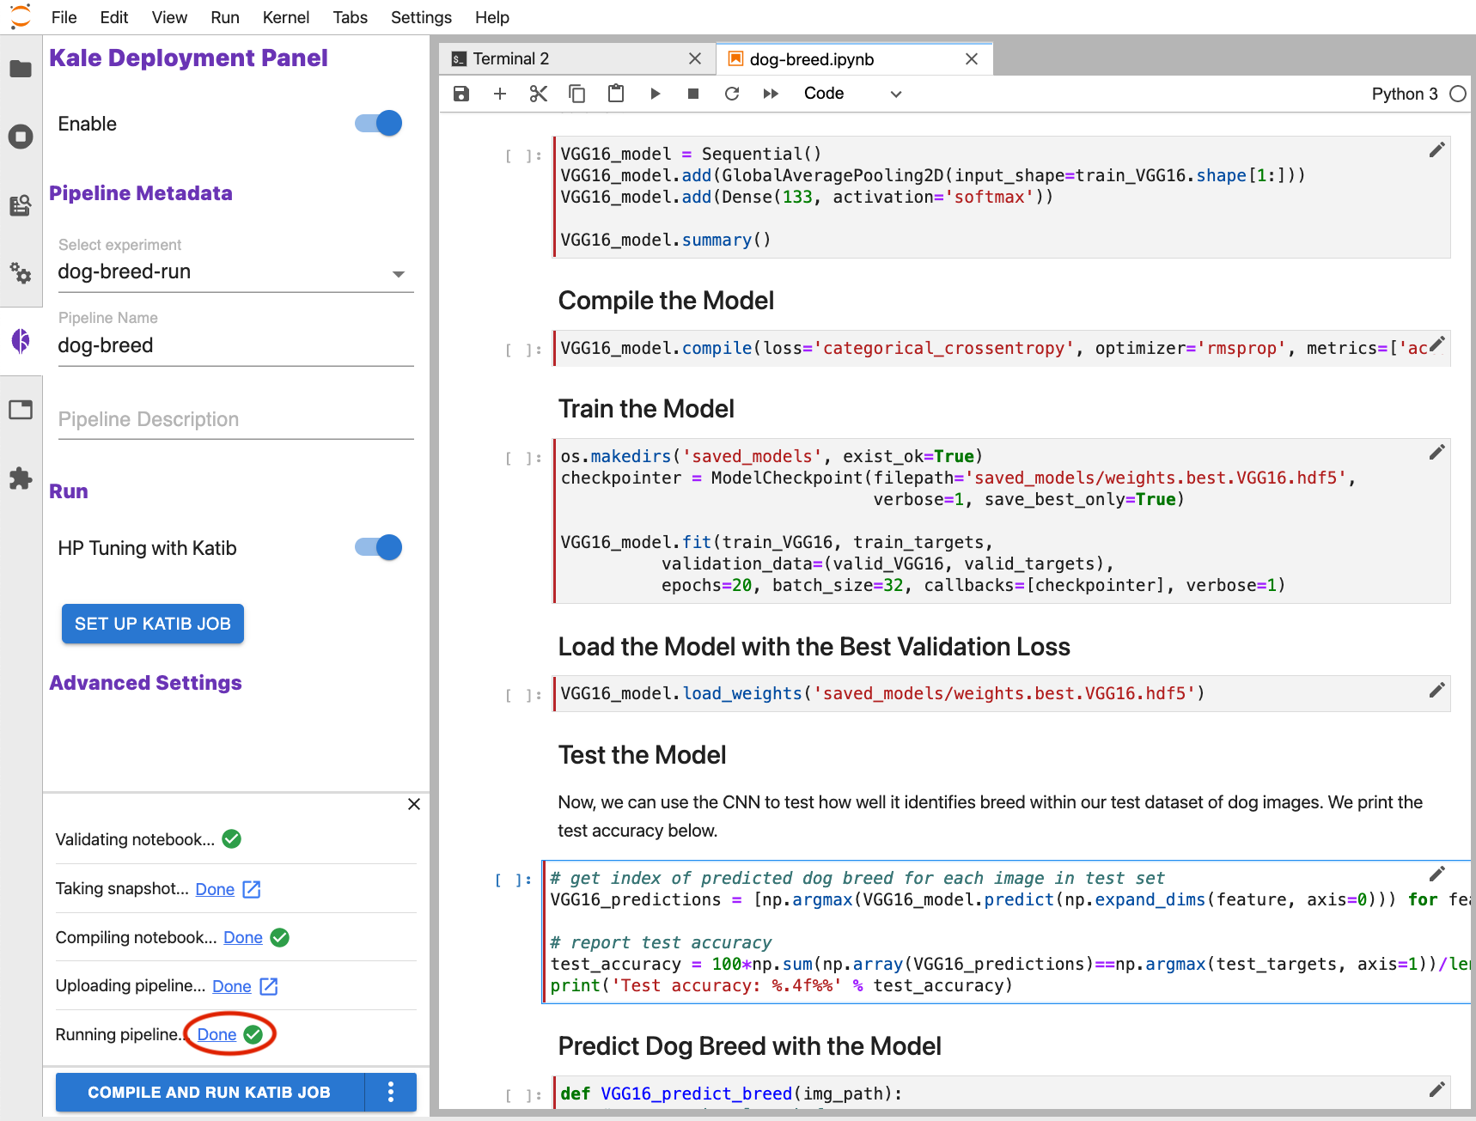This screenshot has width=1476, height=1121.
Task: Insert a new cell below
Action: [500, 94]
